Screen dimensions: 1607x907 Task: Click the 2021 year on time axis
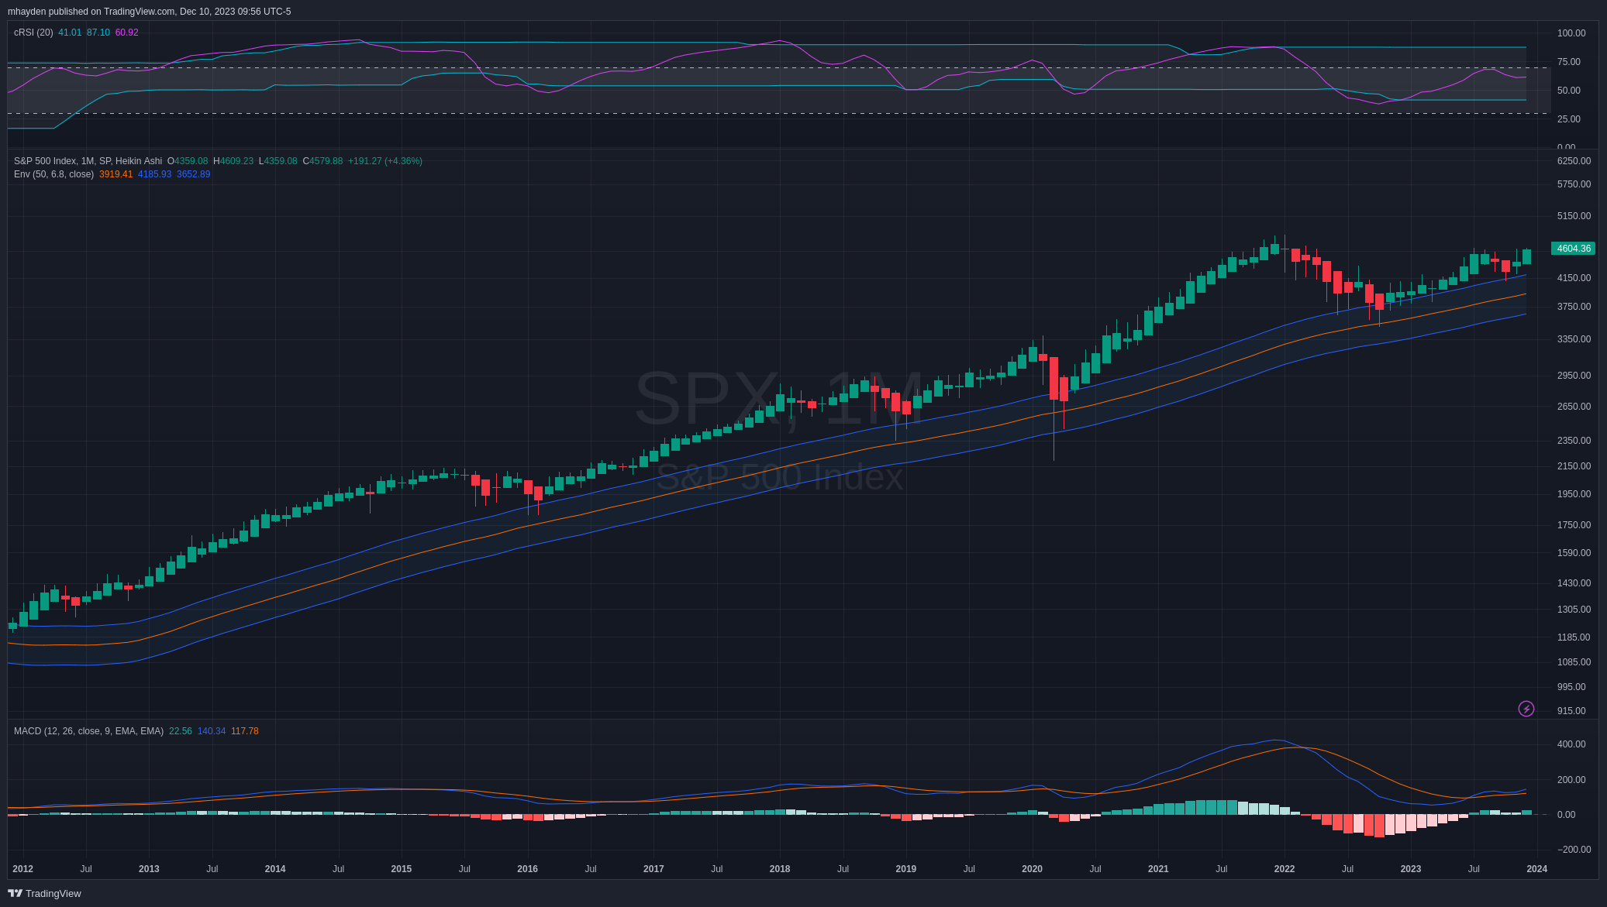click(x=1158, y=869)
